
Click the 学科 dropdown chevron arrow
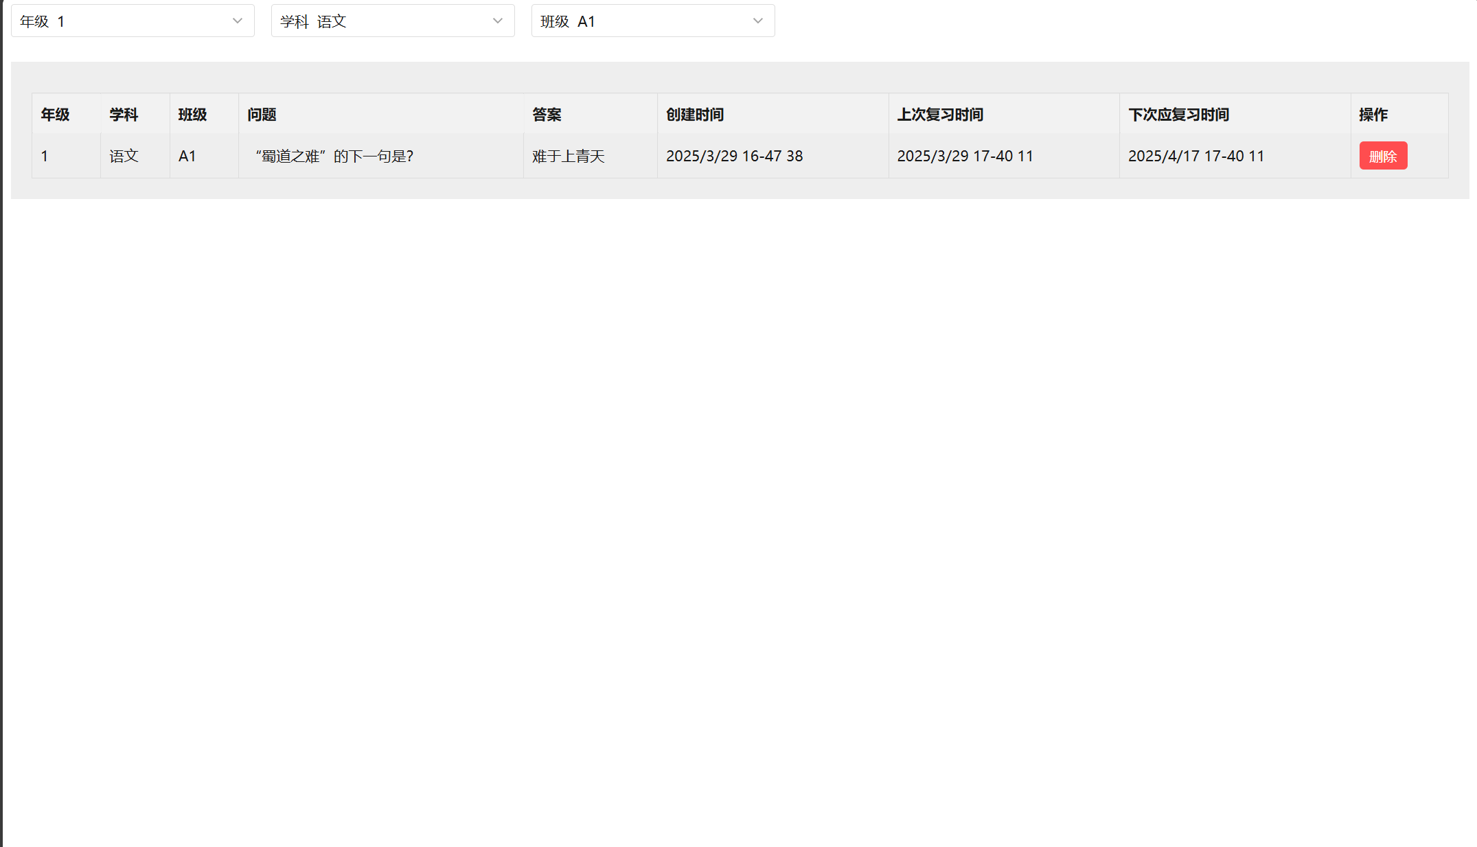pos(498,21)
